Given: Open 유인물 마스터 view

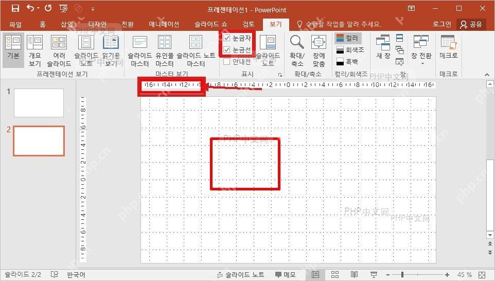Looking at the screenshot, I should (x=165, y=50).
